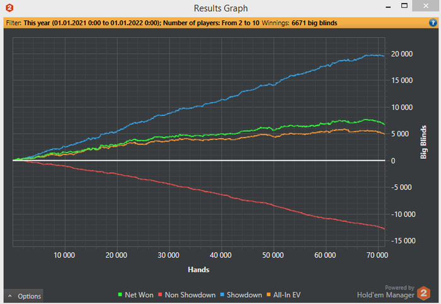Click the end of the red Non Showdown line
441x304 pixels.
(384, 229)
